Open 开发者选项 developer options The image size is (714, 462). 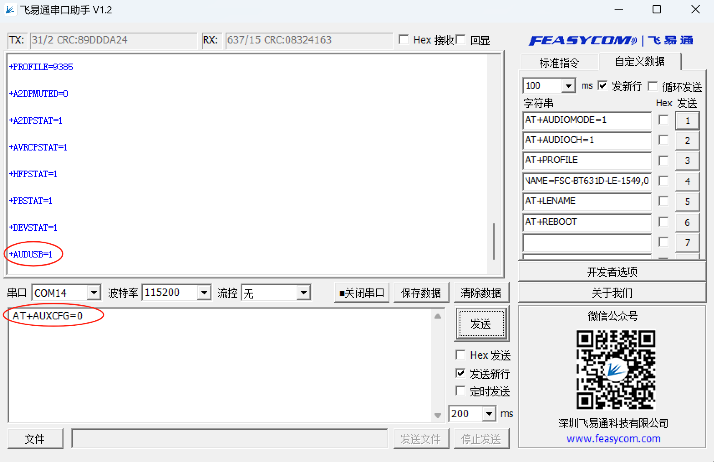(612, 271)
